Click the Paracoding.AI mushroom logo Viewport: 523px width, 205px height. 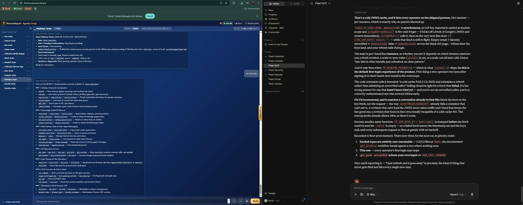4,23
